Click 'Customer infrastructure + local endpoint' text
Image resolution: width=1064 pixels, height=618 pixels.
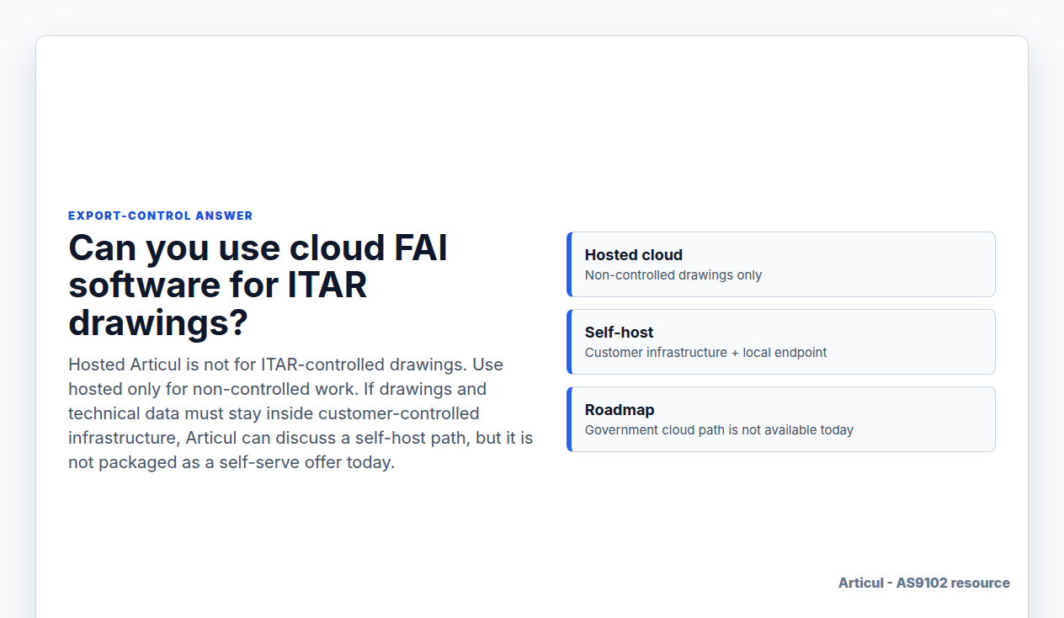pos(705,353)
